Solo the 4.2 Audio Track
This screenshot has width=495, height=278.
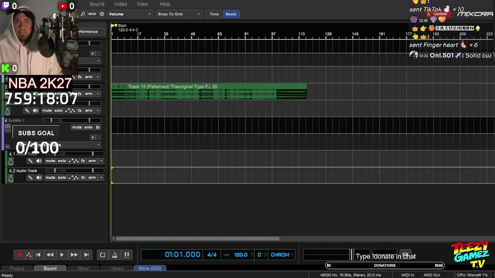[x=62, y=178]
